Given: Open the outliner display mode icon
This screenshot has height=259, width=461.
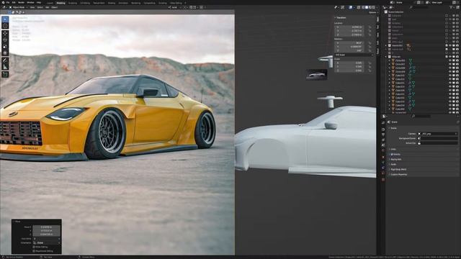Looking at the screenshot, I should click(x=391, y=7).
